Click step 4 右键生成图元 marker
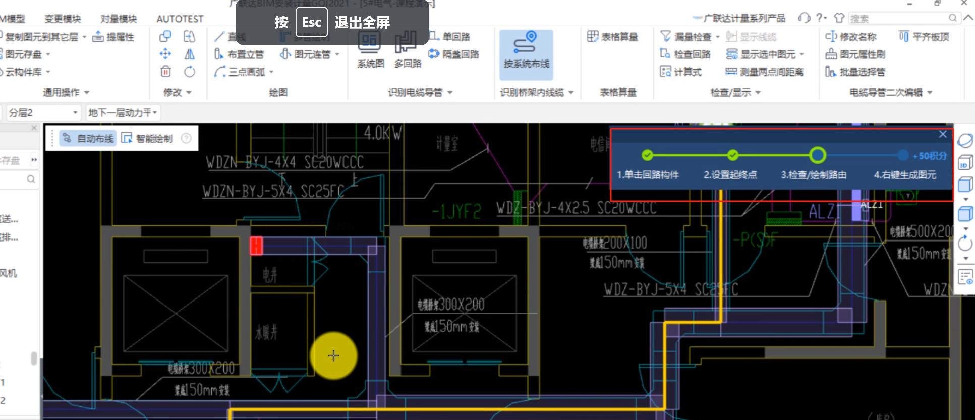Image resolution: width=975 pixels, height=420 pixels. pyautogui.click(x=903, y=155)
